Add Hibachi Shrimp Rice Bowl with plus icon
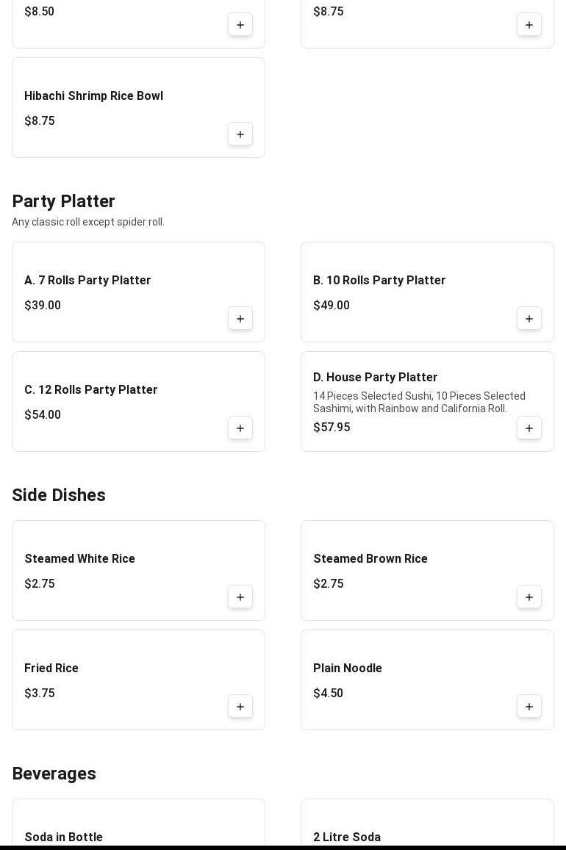Viewport: 566px width, 850px height. pyautogui.click(x=240, y=134)
